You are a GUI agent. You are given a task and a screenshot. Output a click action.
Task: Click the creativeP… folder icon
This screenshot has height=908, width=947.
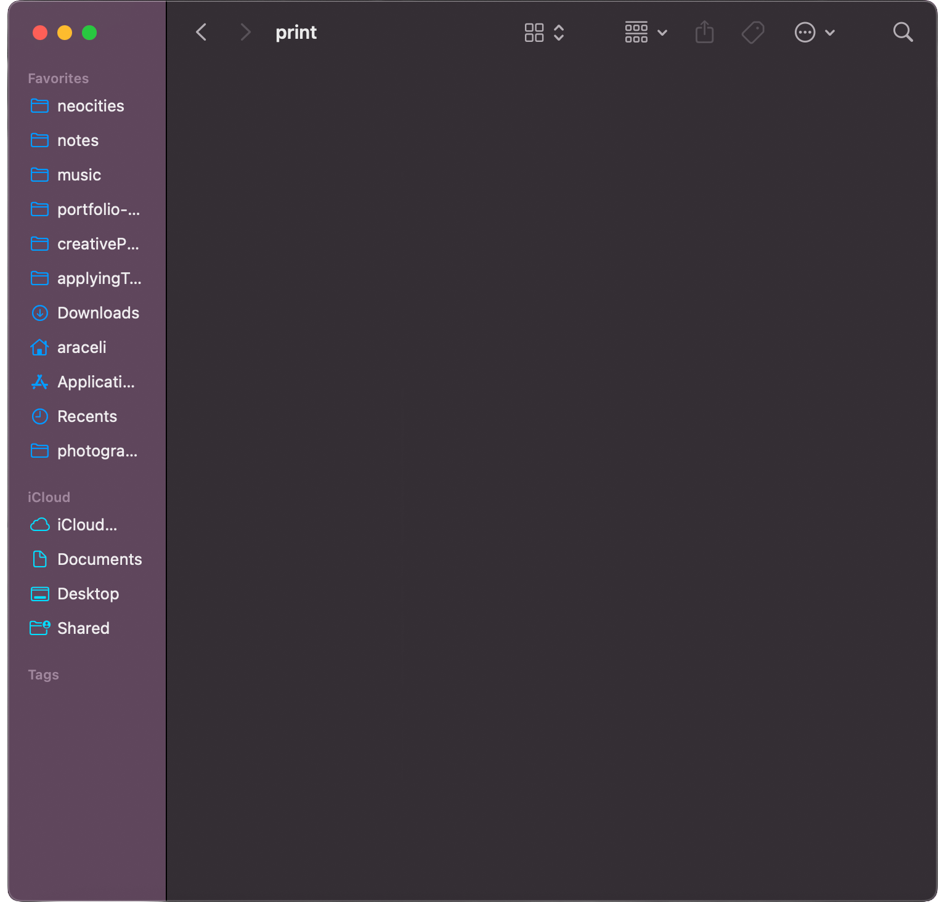(40, 244)
